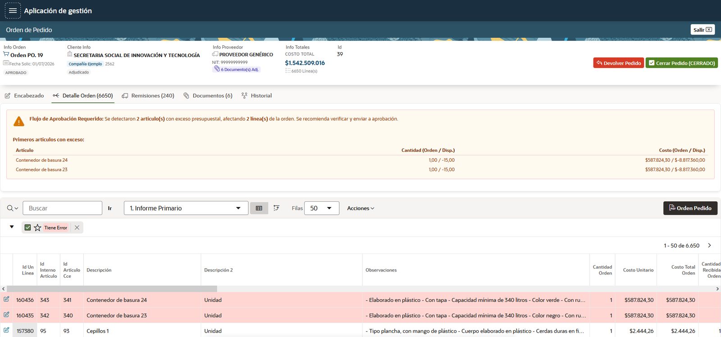Click the horizontal table scrollbar
This screenshot has height=337, width=721.
pyautogui.click(x=112, y=289)
